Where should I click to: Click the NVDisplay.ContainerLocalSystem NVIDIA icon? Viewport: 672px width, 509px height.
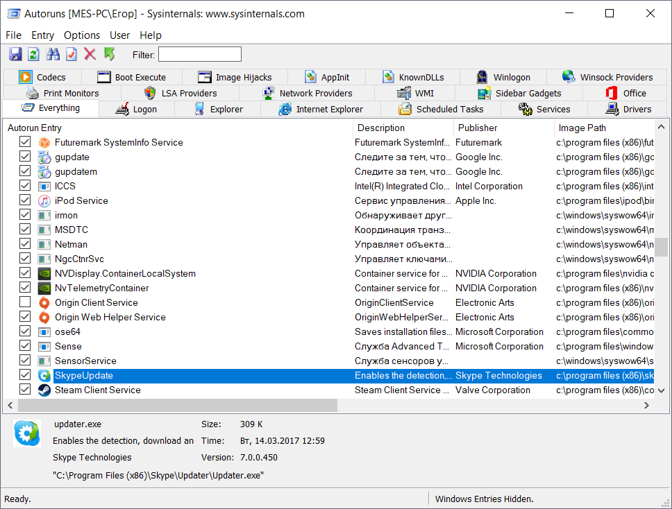44,274
